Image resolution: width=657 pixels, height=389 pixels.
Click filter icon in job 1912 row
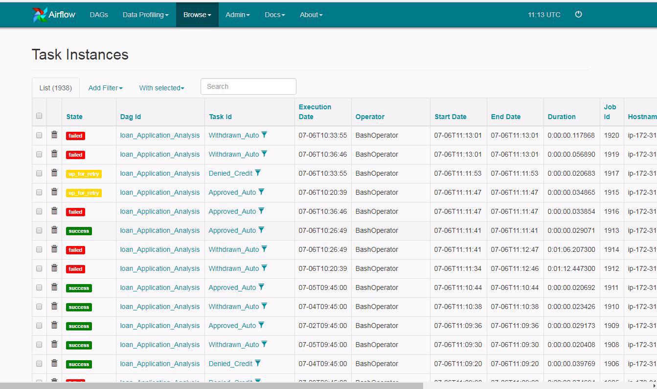pyautogui.click(x=264, y=268)
